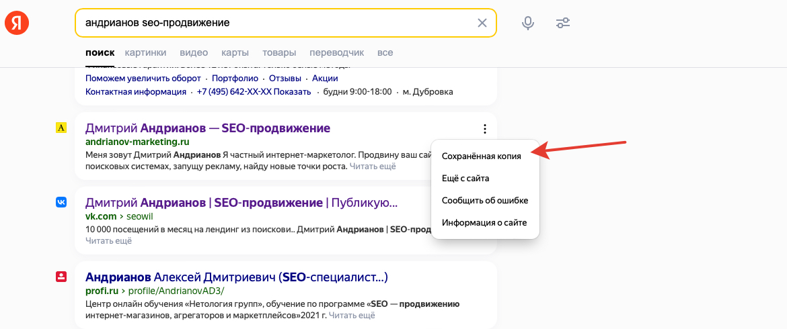Click the VK favicon icon
This screenshot has height=329, width=787.
pyautogui.click(x=61, y=202)
